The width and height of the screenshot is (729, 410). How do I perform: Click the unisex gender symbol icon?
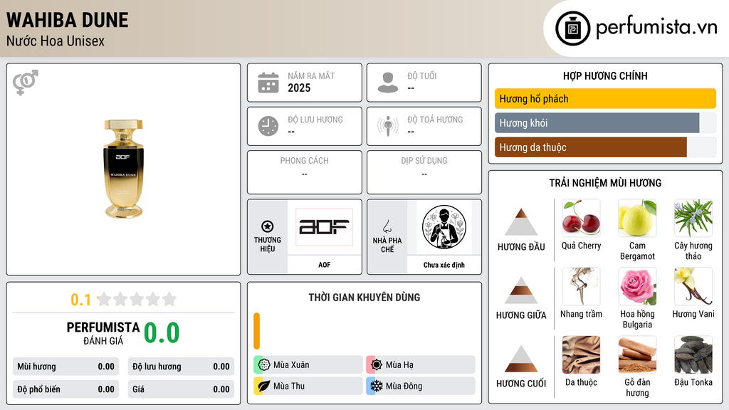coord(26,83)
